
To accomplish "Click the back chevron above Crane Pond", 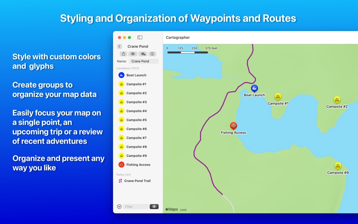I will pos(119,46).
